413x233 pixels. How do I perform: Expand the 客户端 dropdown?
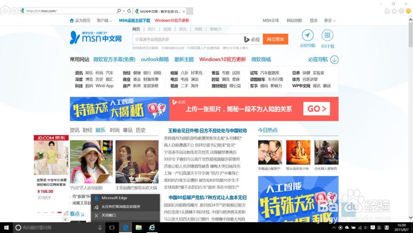[104, 20]
